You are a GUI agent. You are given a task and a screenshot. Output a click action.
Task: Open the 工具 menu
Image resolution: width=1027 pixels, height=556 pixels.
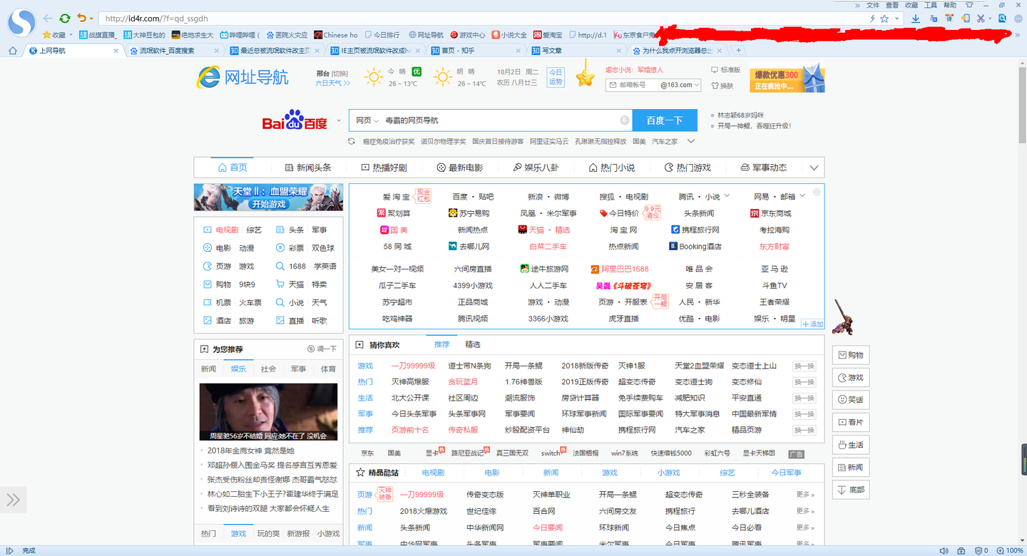tap(931, 5)
